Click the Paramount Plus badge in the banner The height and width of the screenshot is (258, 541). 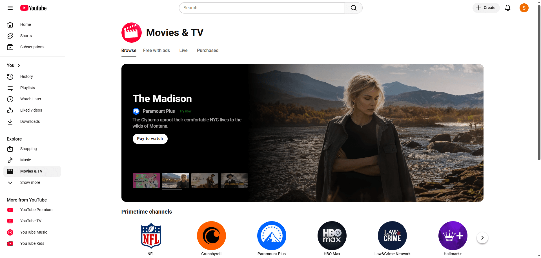point(136,111)
